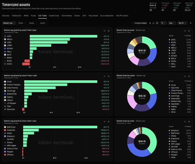
Task: Open dashboard settings gear beside Top 10
Action: [x=191, y=23]
